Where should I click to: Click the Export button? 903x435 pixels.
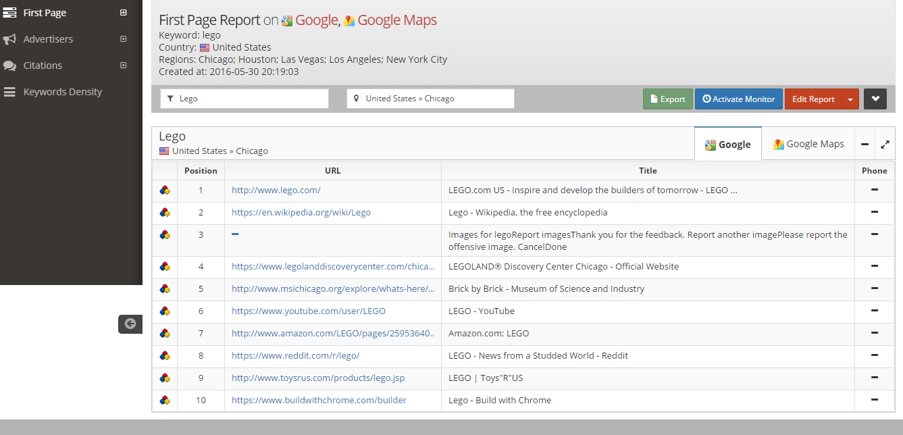(668, 99)
